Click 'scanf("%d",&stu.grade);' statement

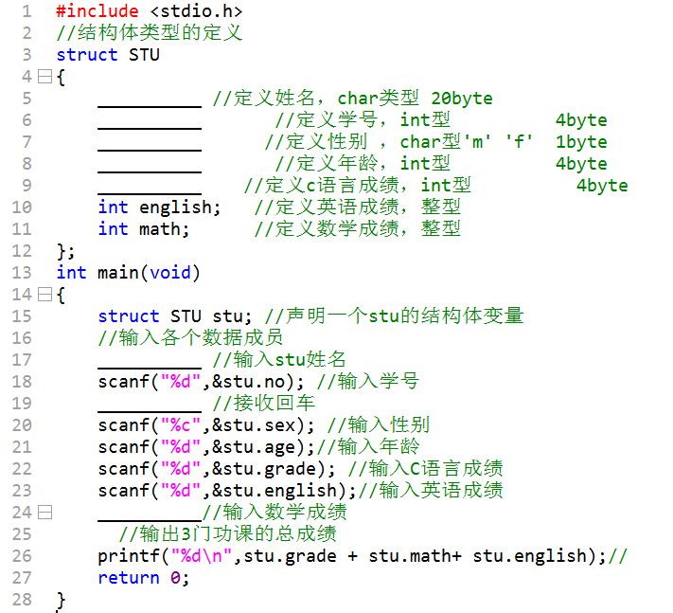217,469
